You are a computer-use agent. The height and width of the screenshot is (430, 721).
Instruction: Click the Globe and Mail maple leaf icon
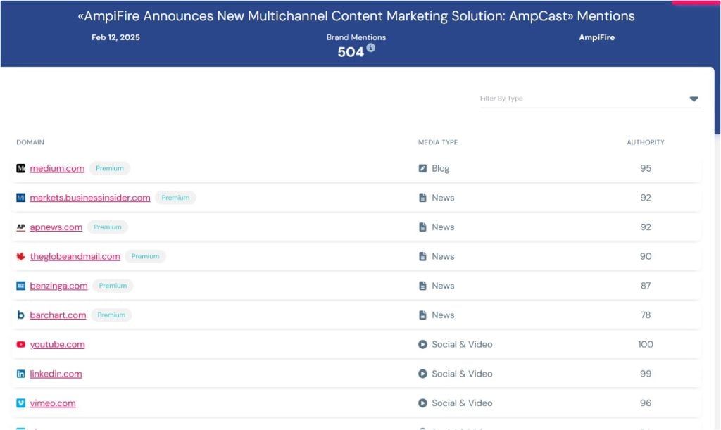click(20, 256)
